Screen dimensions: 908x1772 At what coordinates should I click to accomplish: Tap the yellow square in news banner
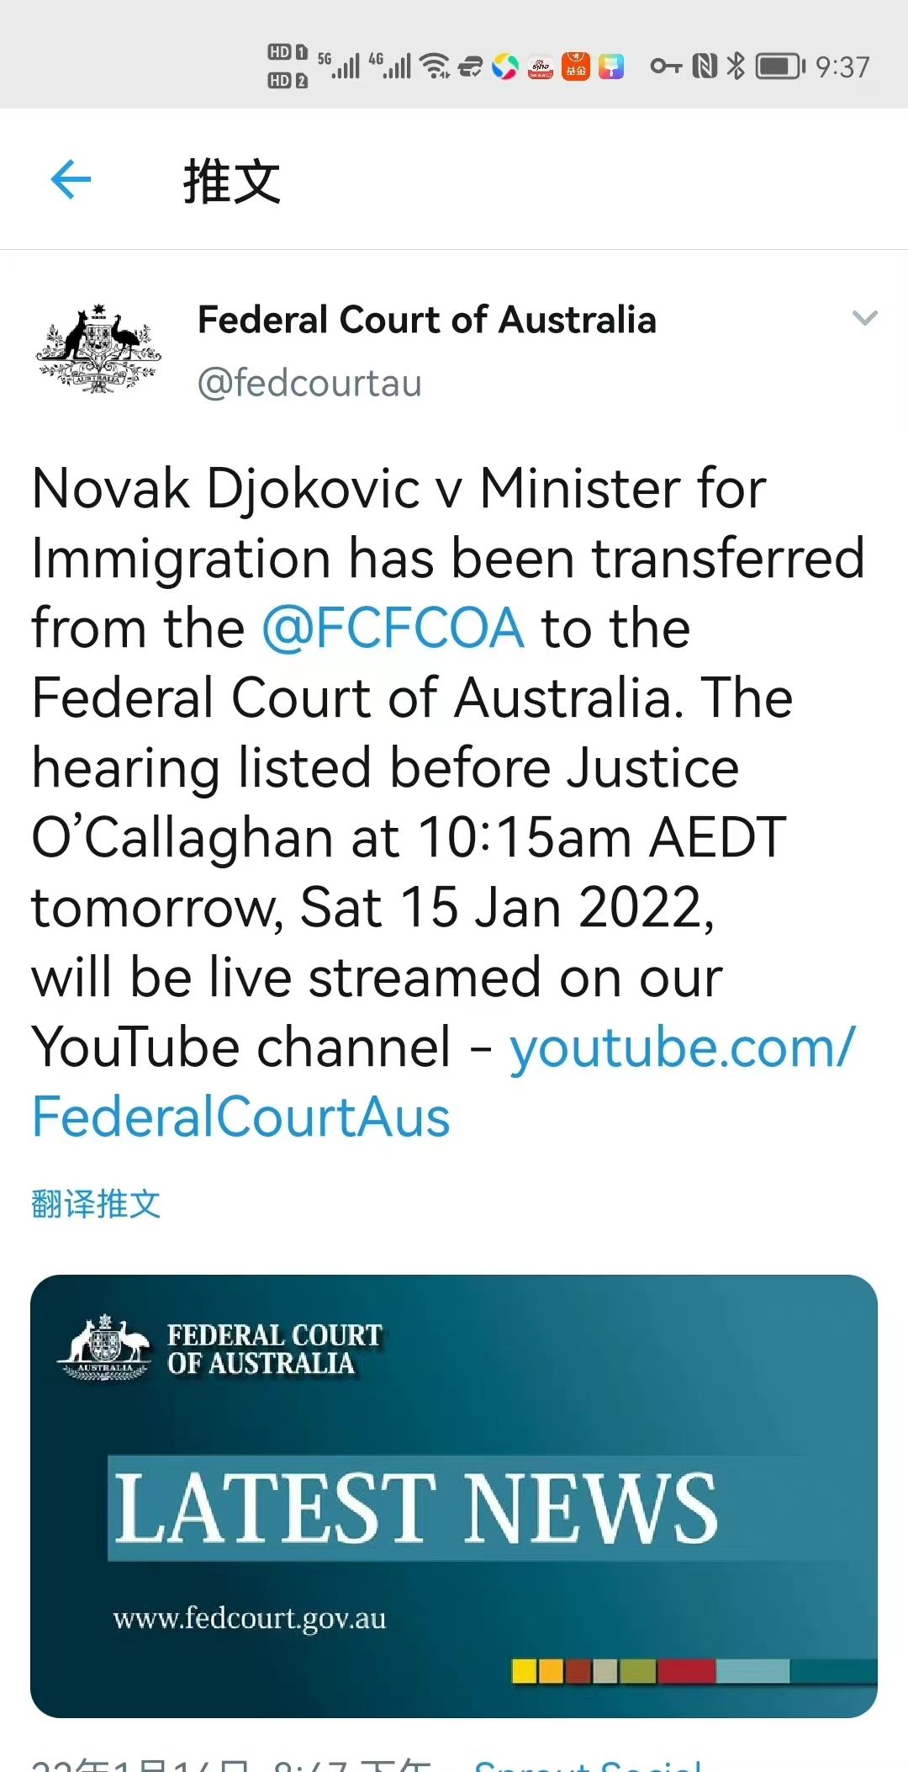tap(525, 1671)
